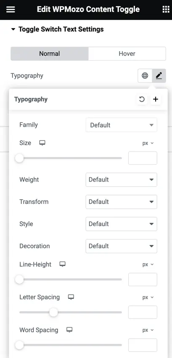Click the Word Spacing responsive desktop icon
The width and height of the screenshot is (172, 358).
[69, 330]
